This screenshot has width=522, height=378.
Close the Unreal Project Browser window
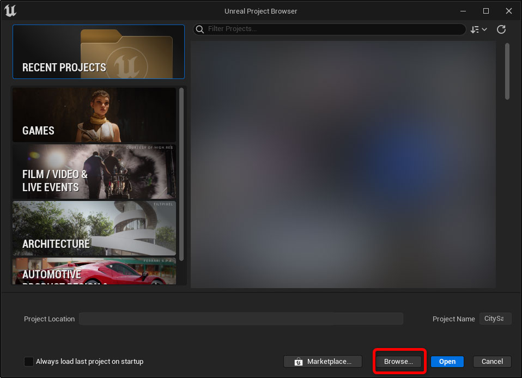(509, 11)
